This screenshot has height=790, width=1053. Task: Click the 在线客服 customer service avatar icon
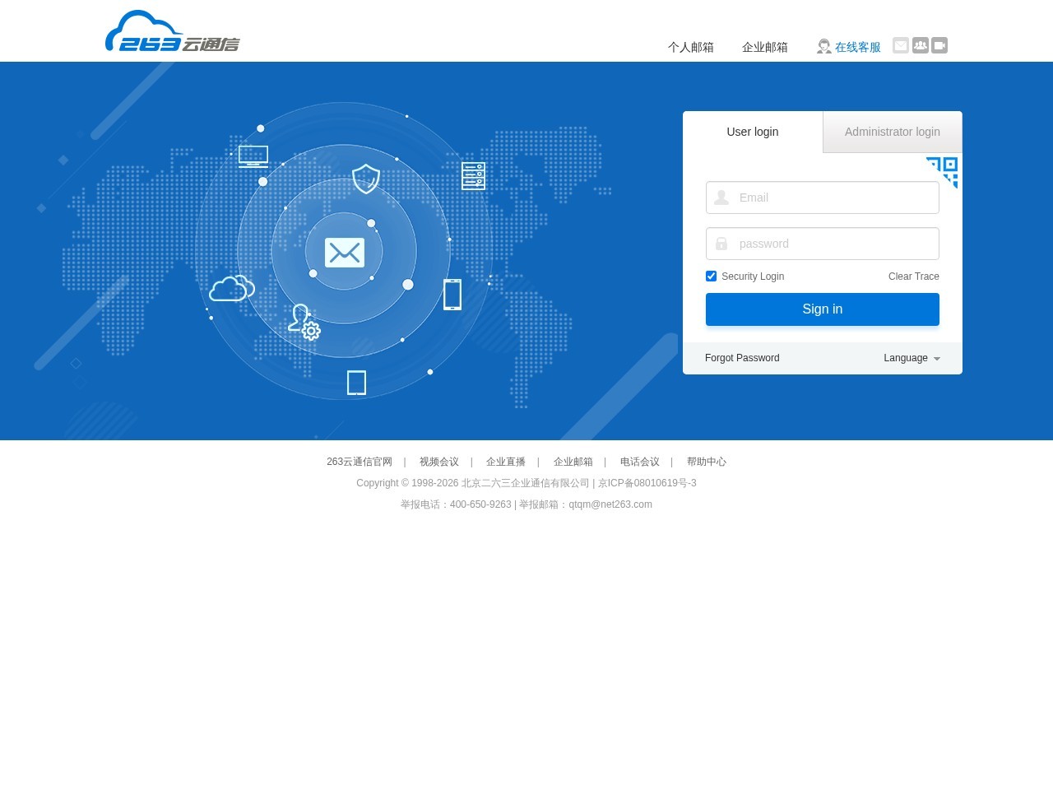pyautogui.click(x=823, y=46)
